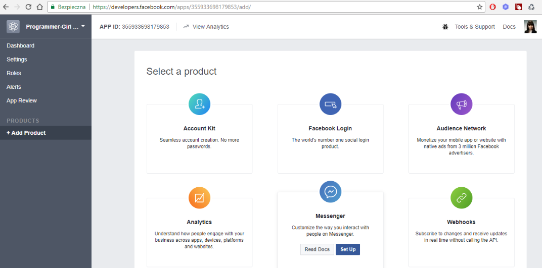Open the Dashboard sidebar item
Image resolution: width=542 pixels, height=268 pixels.
(21, 46)
